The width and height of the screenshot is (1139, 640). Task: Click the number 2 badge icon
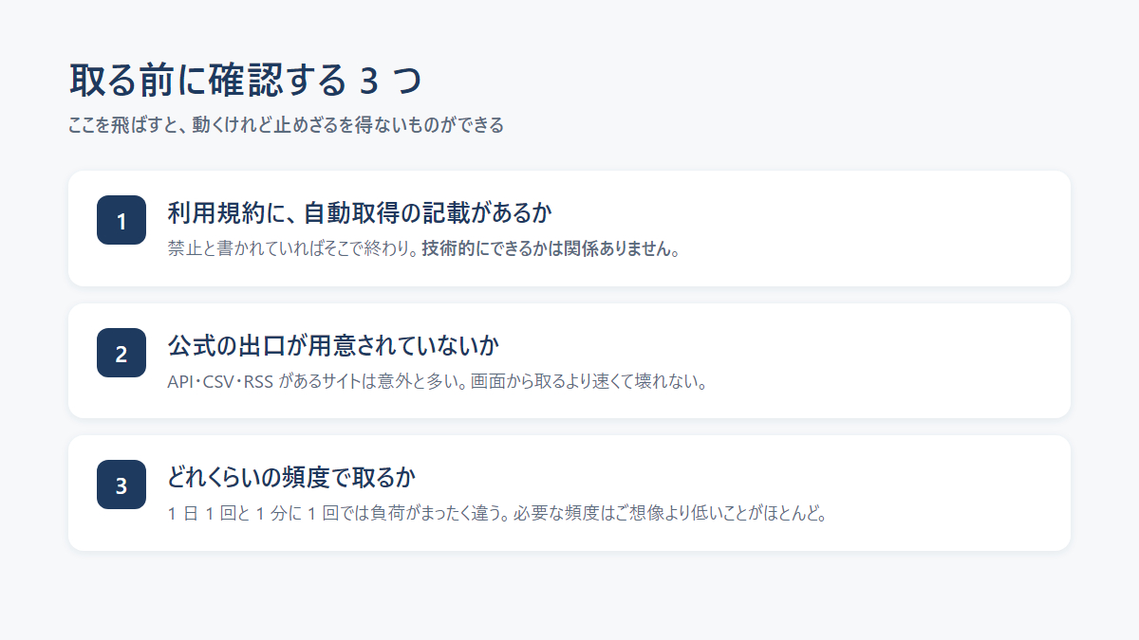click(121, 353)
